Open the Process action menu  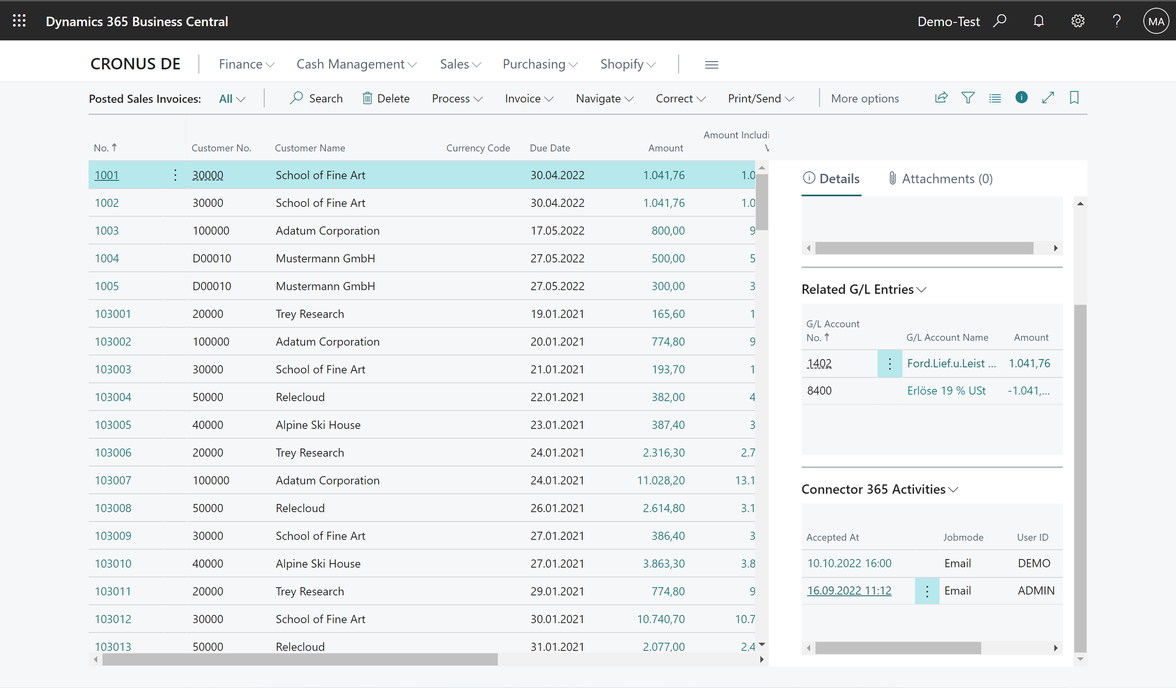pyautogui.click(x=457, y=99)
